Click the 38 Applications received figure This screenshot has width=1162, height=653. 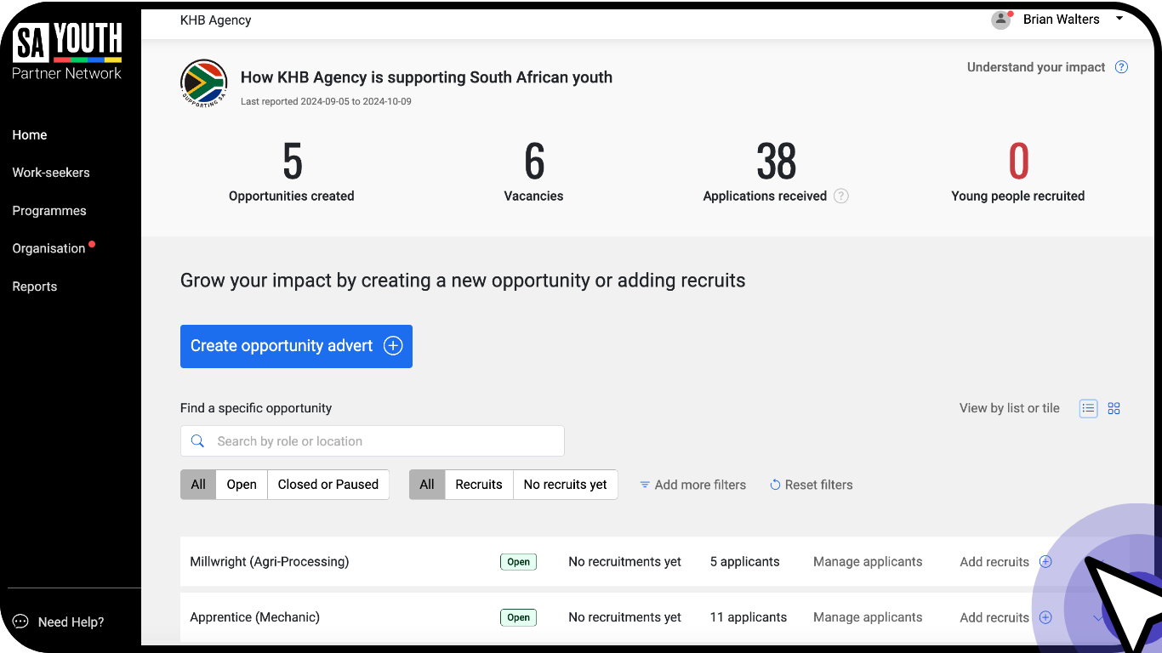pos(777,162)
